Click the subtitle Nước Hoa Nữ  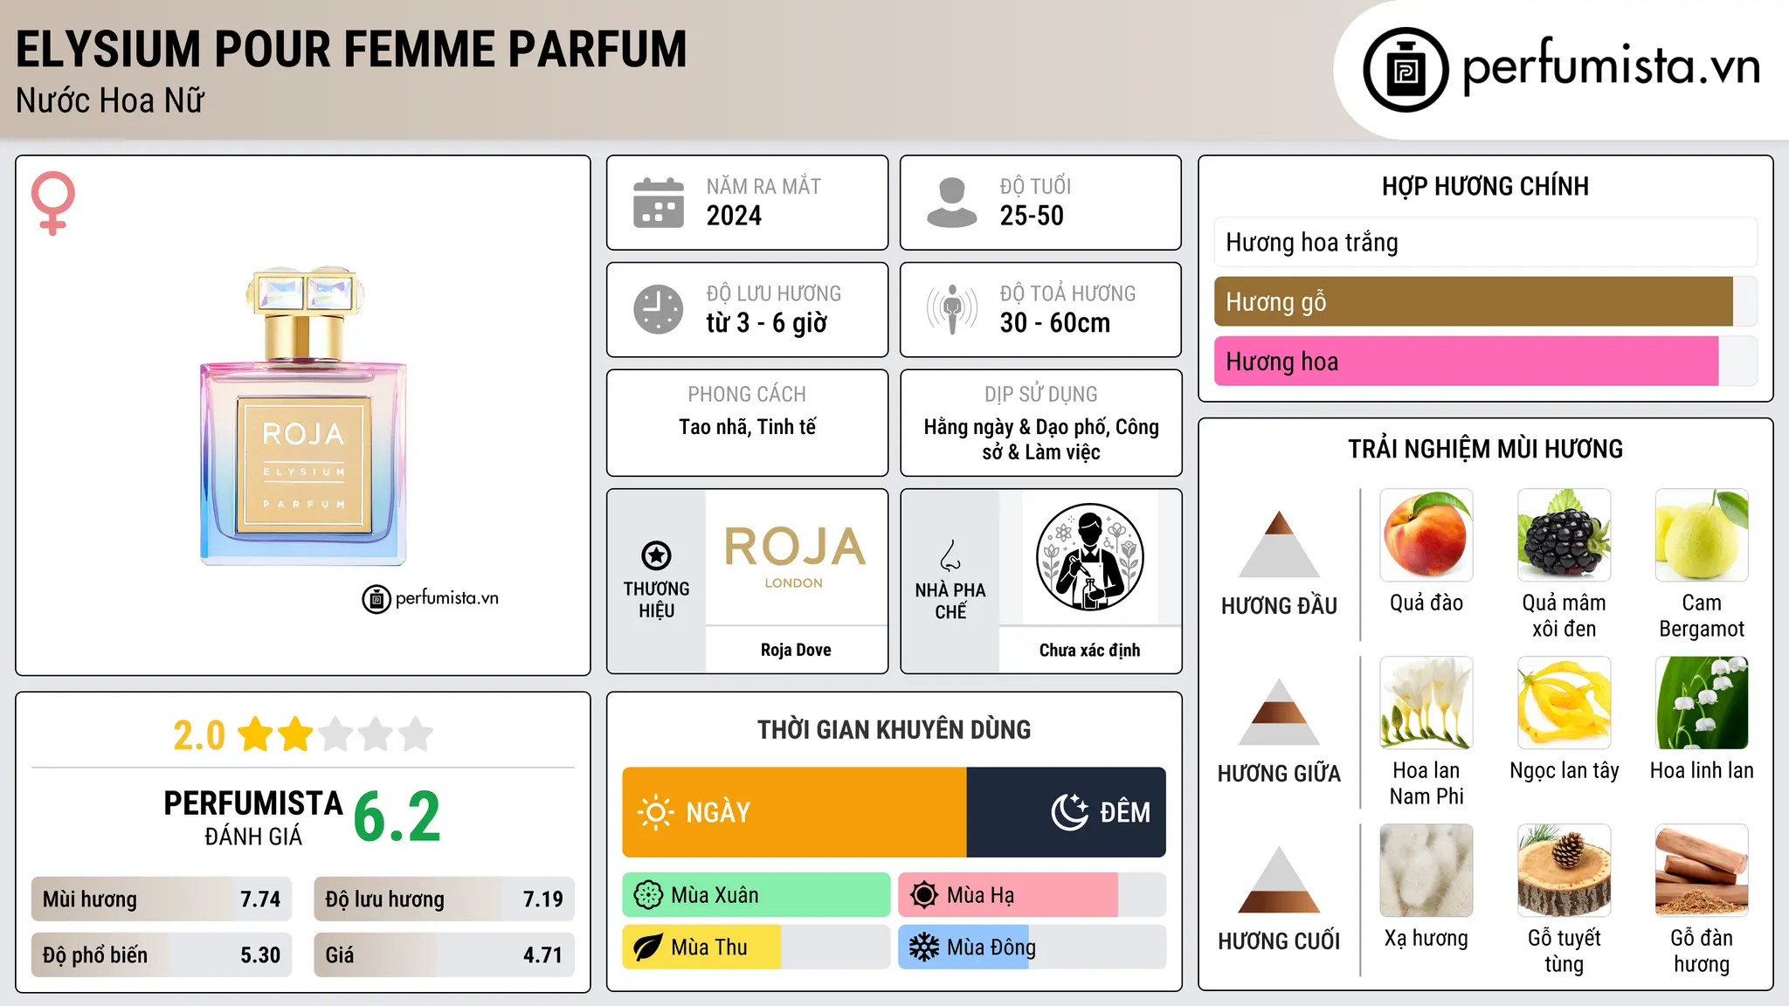click(x=110, y=101)
